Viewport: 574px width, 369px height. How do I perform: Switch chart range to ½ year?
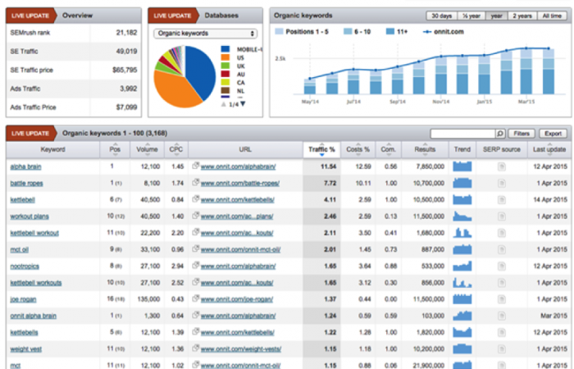point(471,16)
